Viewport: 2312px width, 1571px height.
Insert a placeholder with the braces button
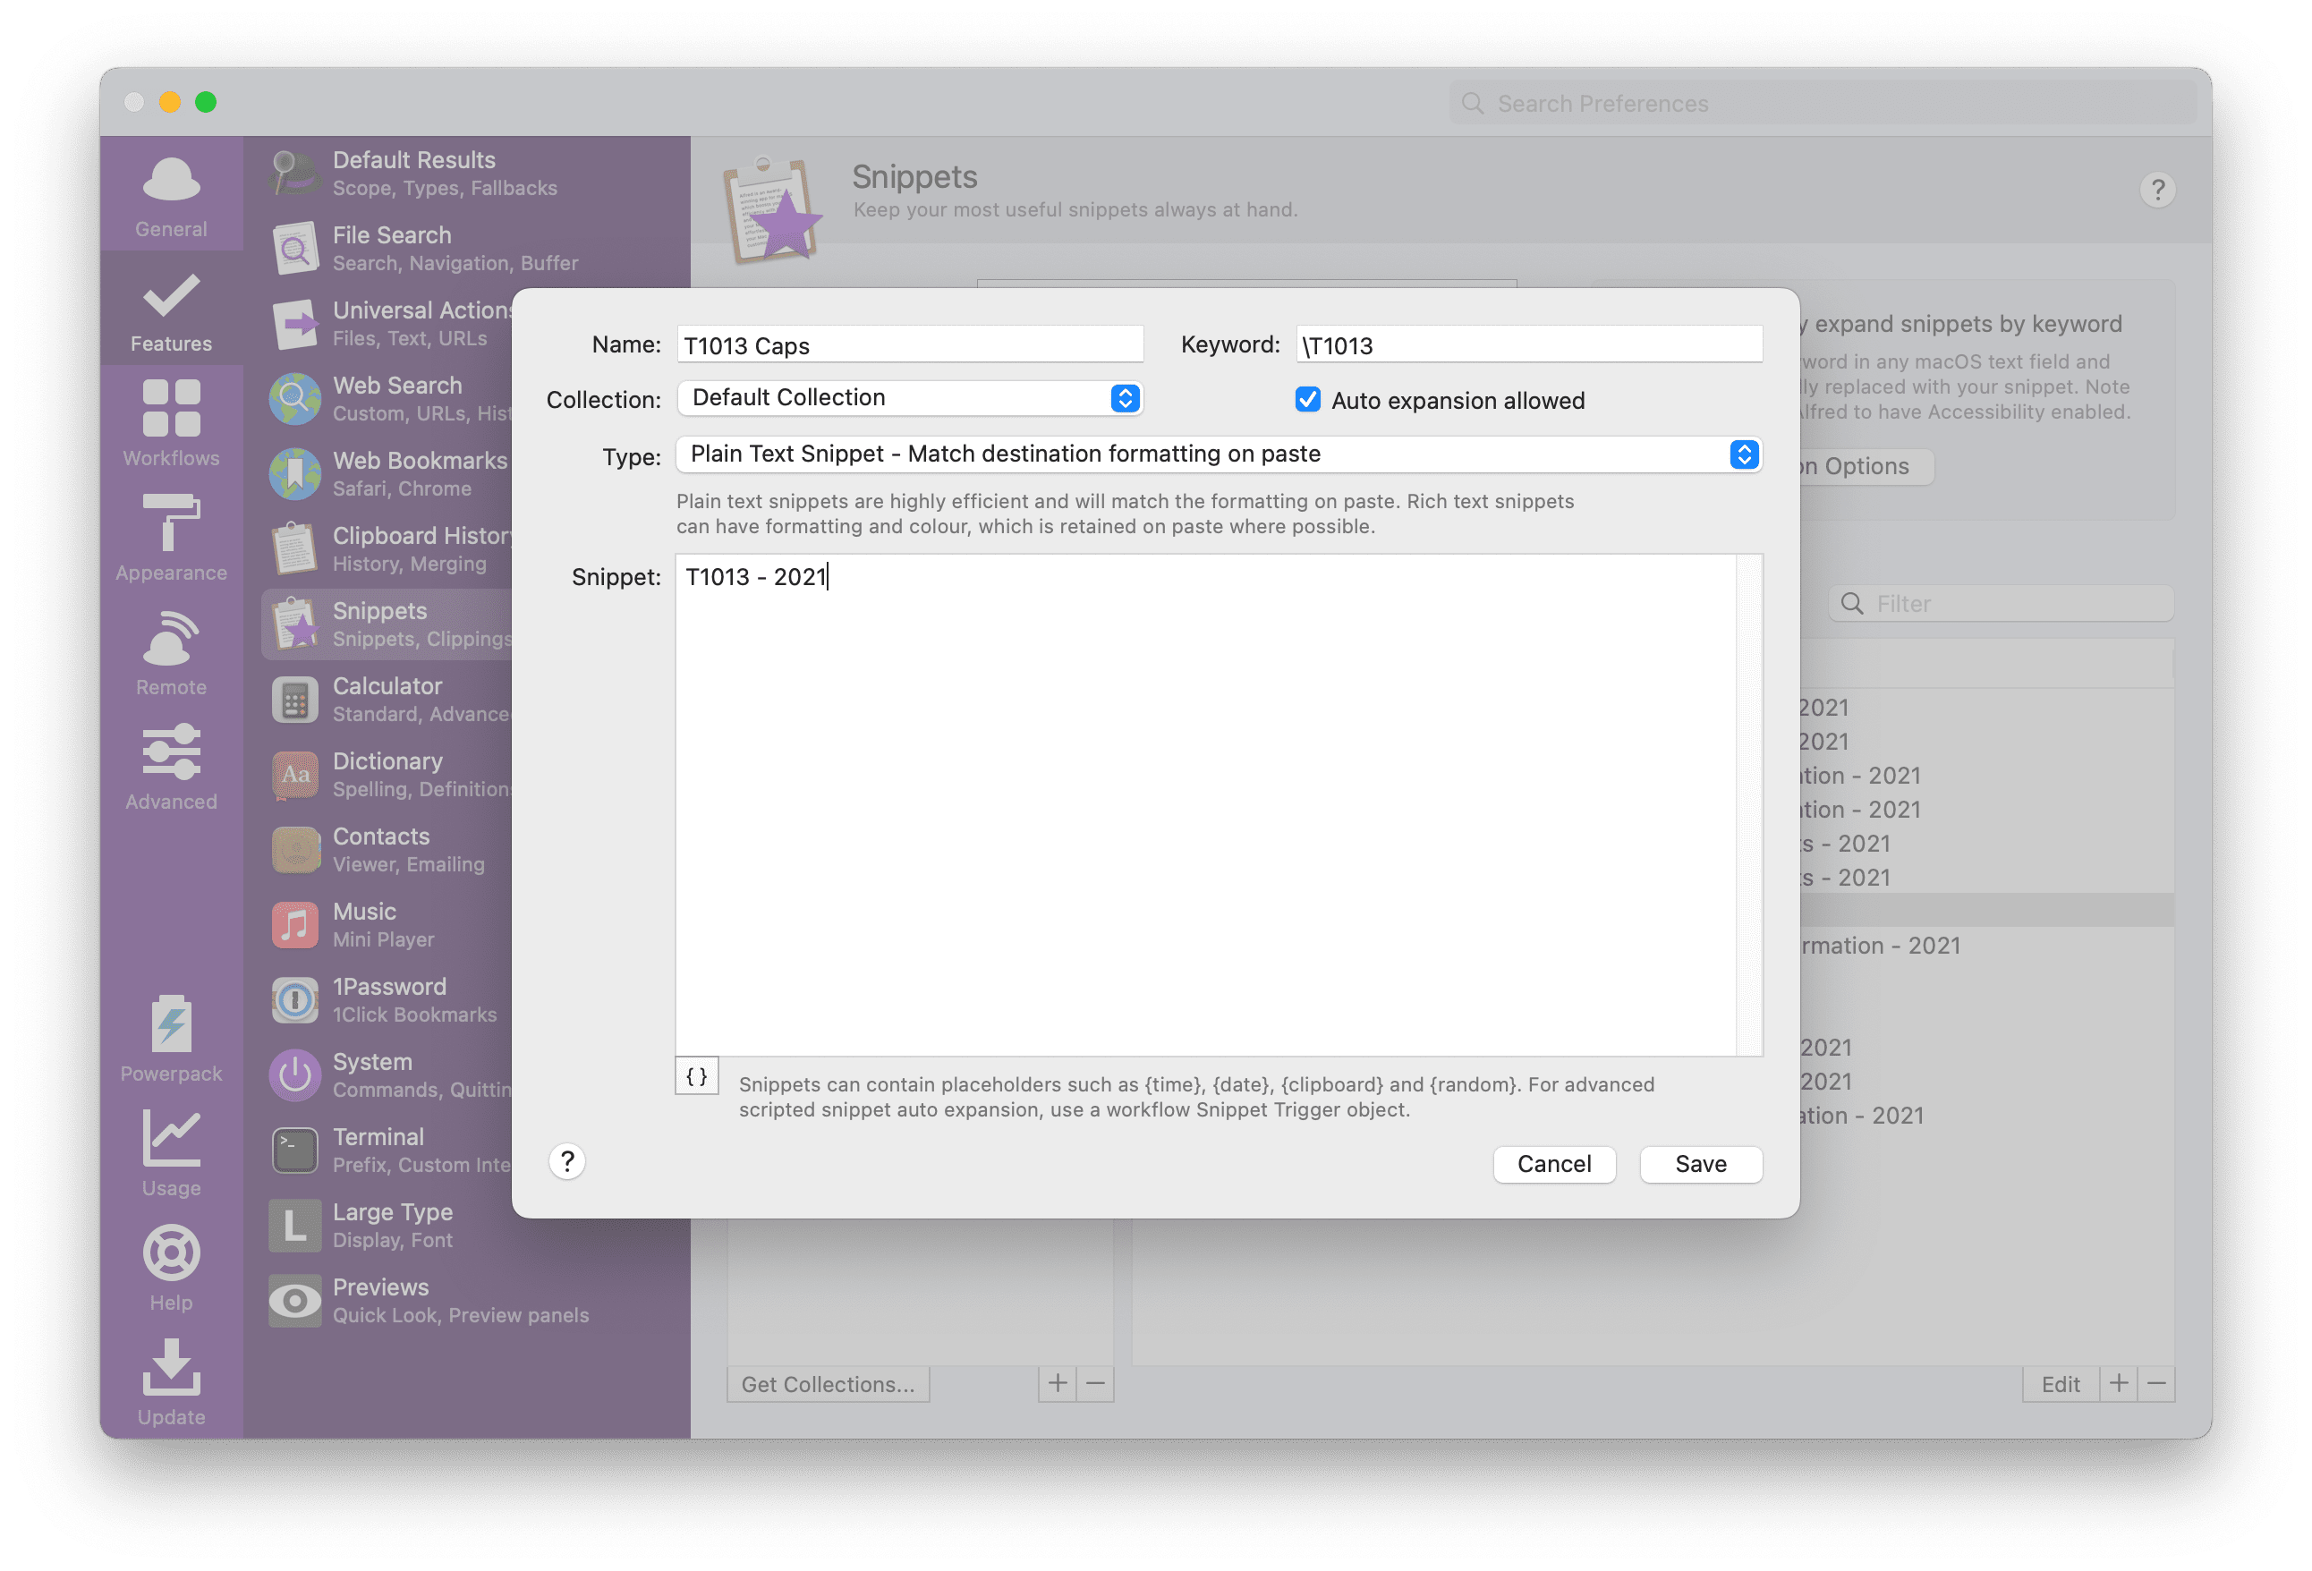click(697, 1076)
